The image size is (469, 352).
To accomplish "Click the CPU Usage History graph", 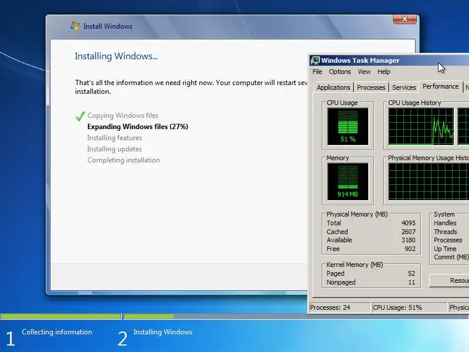I will coord(421,126).
